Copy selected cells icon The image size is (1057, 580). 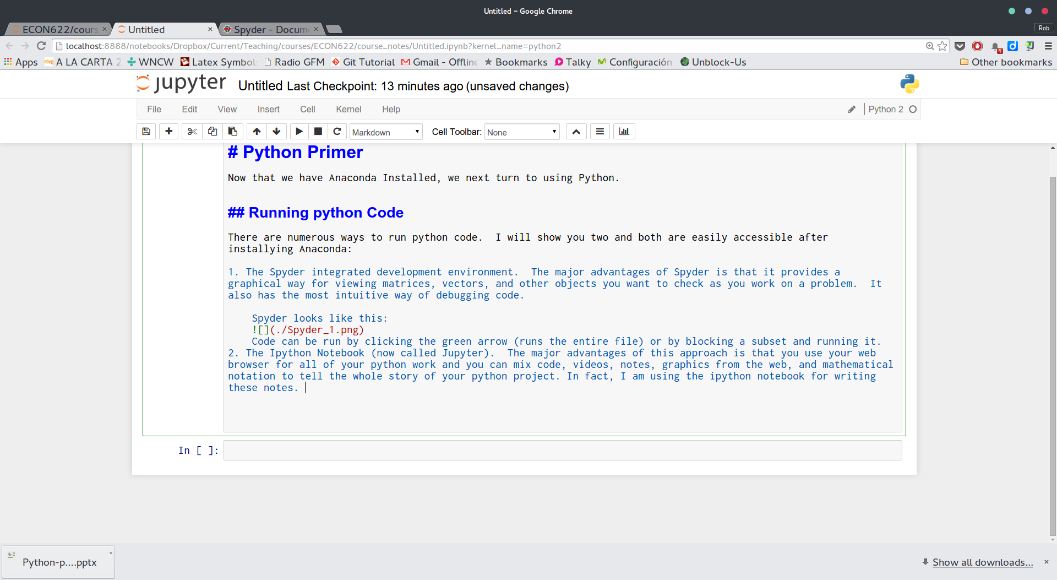point(213,132)
